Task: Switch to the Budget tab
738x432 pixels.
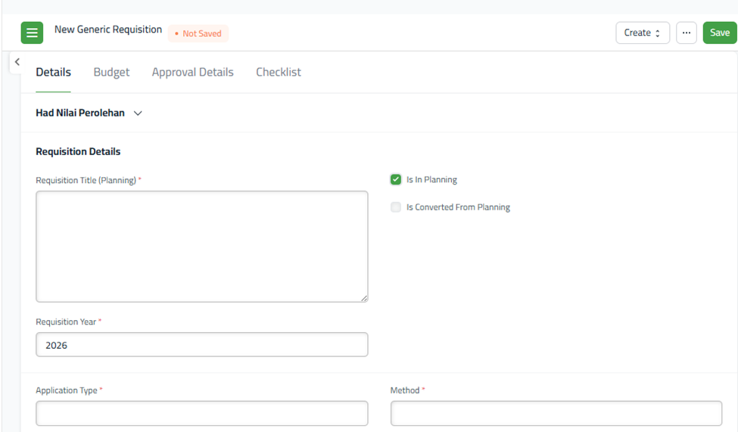Action: tap(111, 73)
